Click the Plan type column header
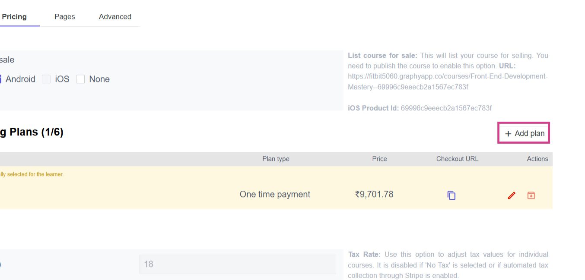The height and width of the screenshot is (280, 585). coord(276,159)
